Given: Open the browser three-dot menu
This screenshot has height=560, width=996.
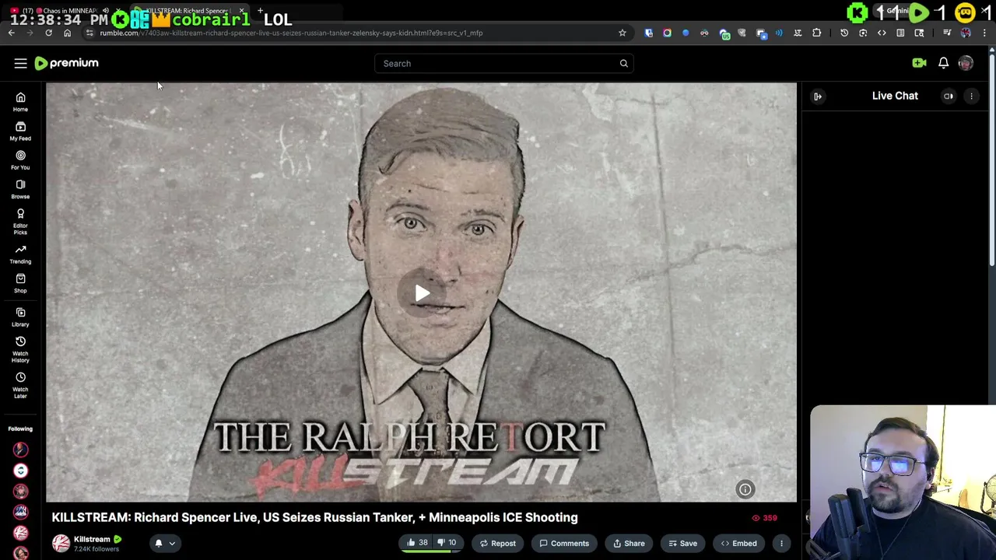Looking at the screenshot, I should [x=984, y=33].
